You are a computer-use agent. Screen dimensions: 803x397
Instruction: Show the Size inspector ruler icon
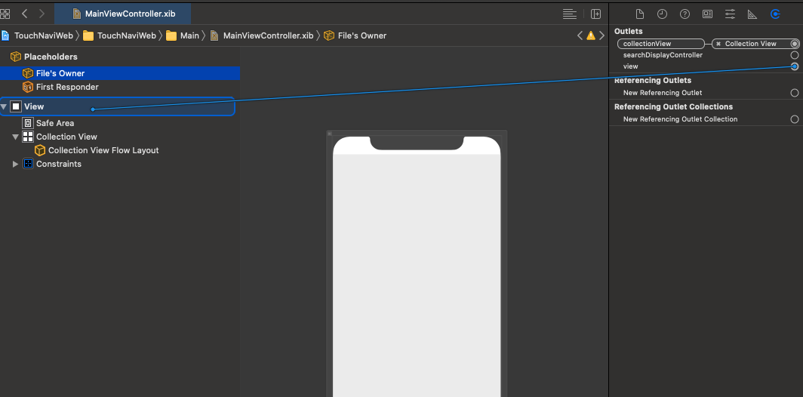coord(752,14)
